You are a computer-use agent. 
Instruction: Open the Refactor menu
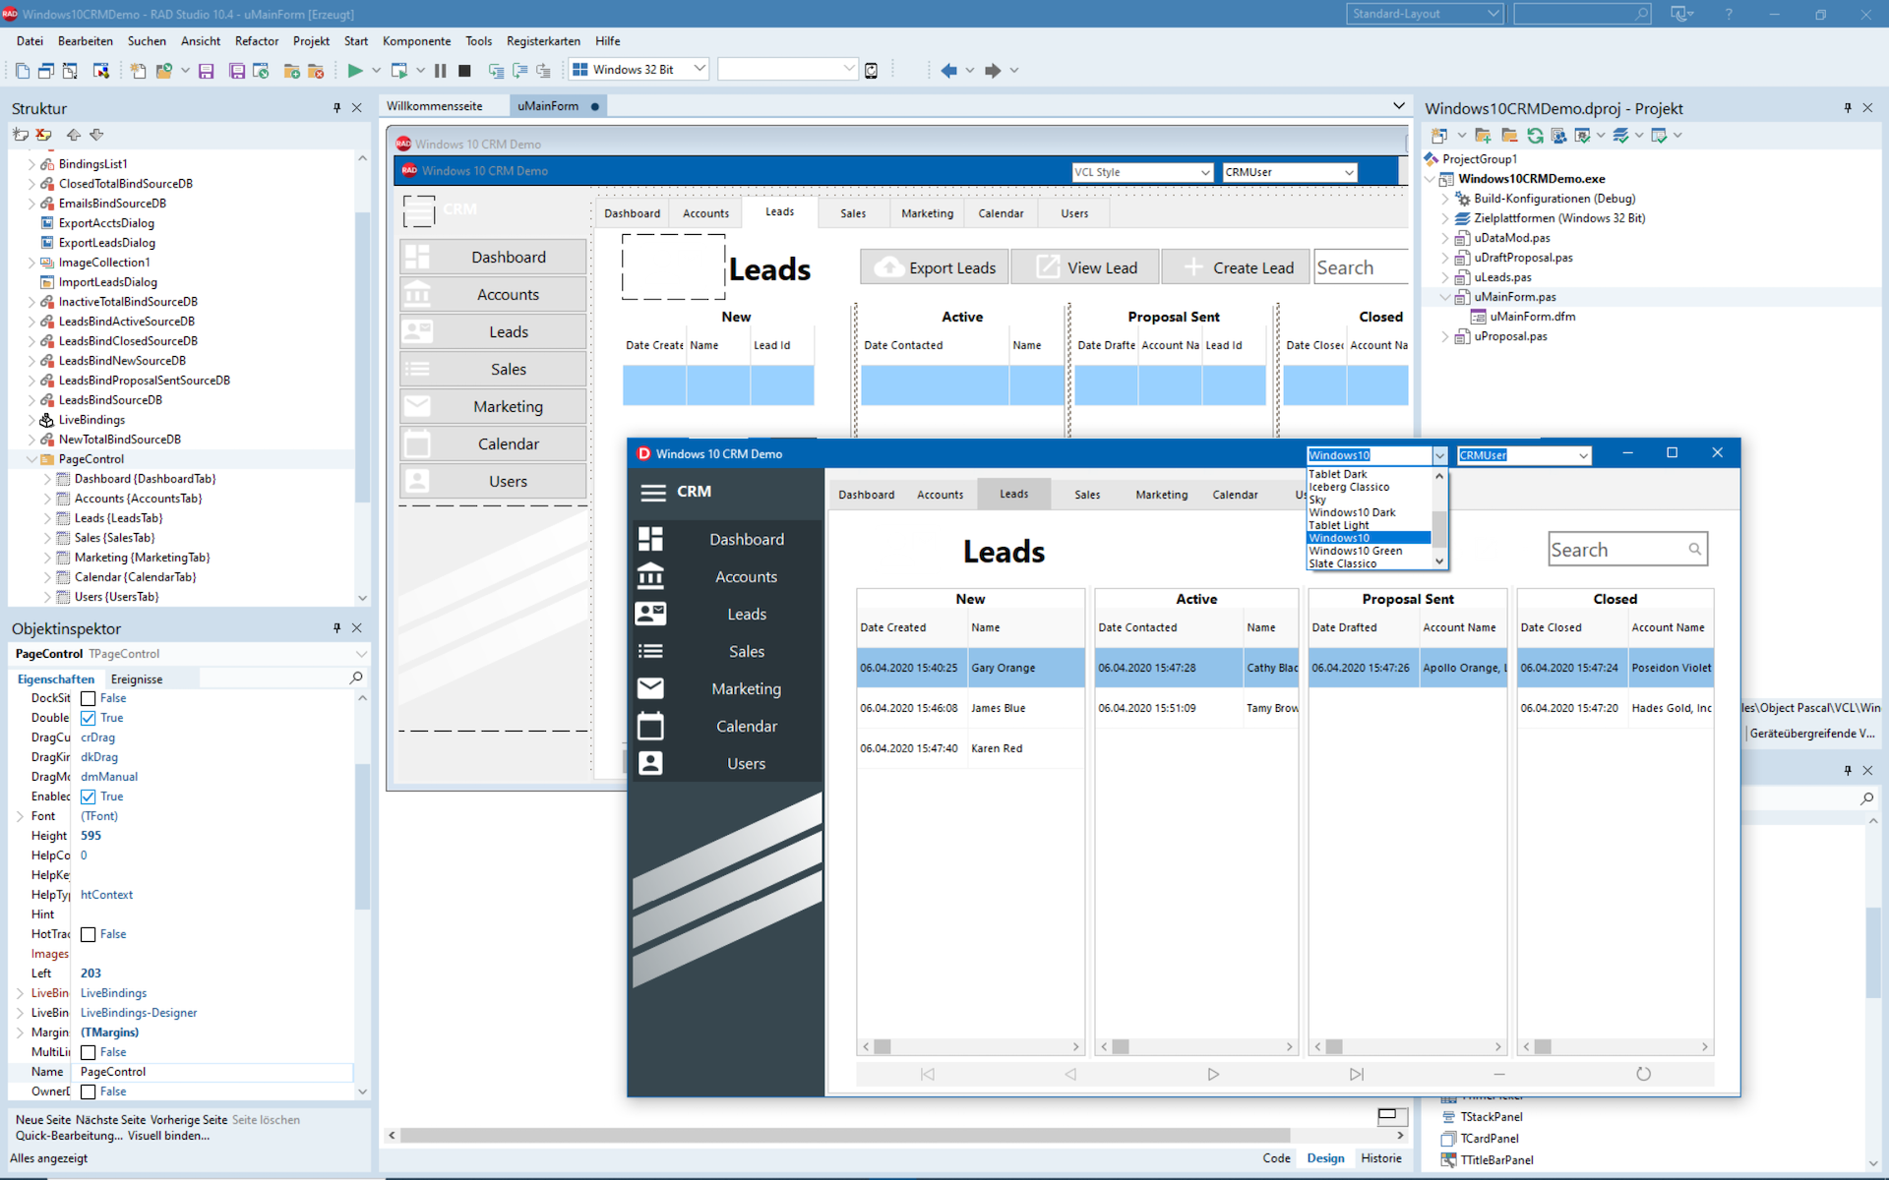(257, 41)
